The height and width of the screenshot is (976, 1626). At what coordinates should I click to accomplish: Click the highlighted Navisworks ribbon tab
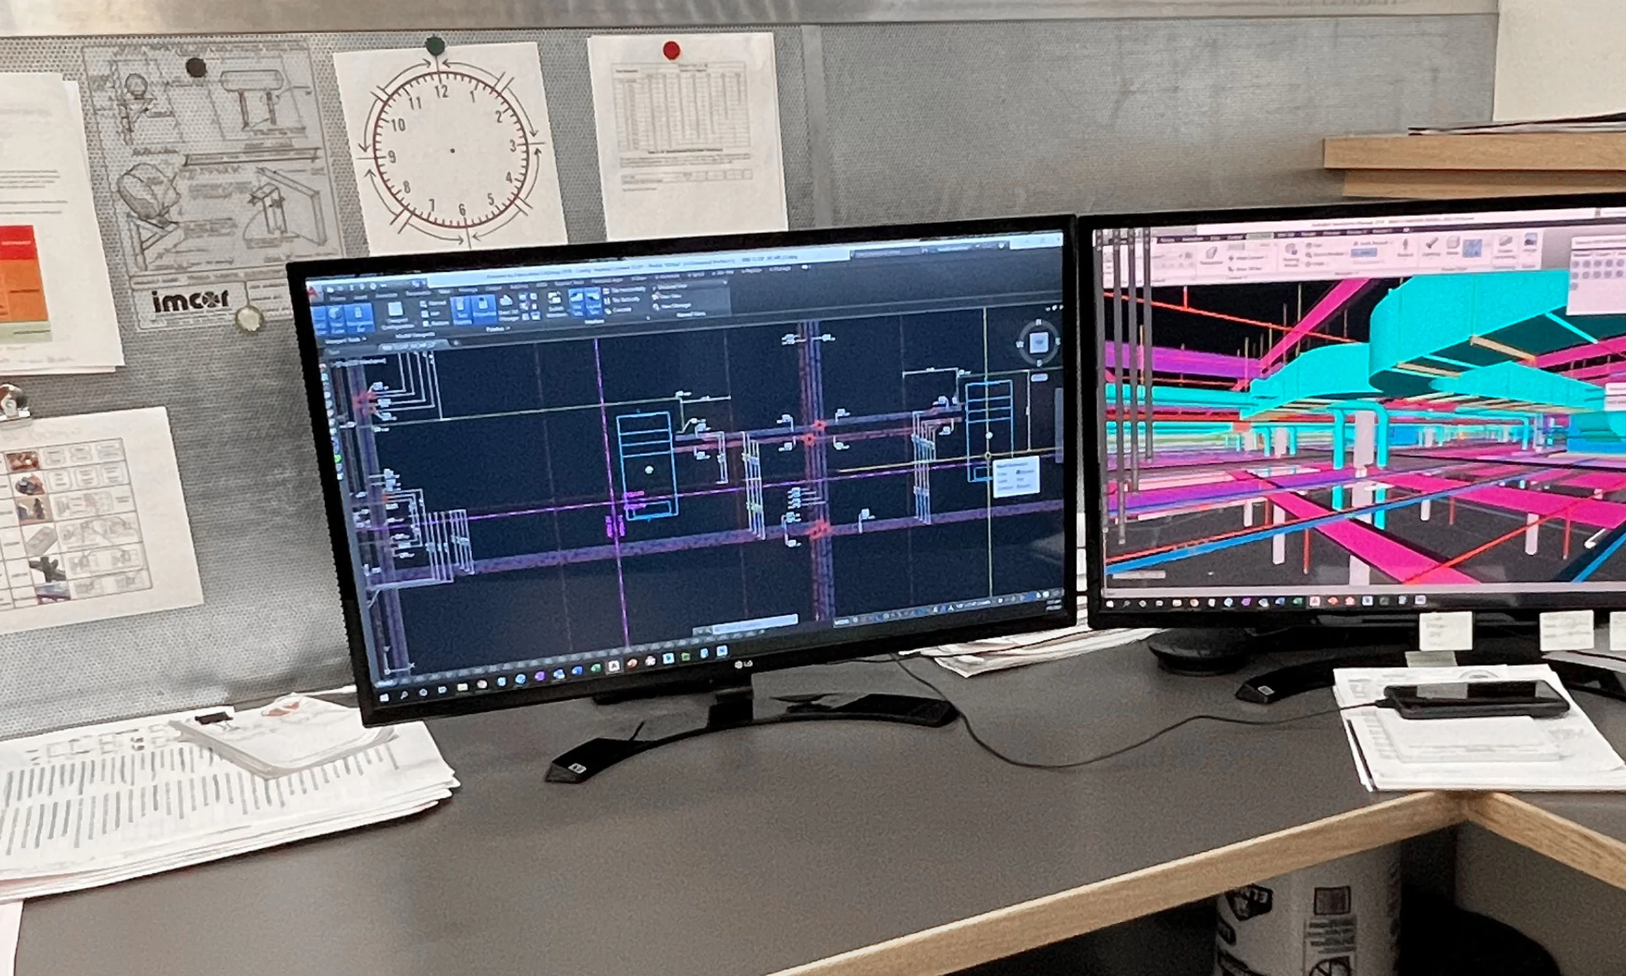click(1260, 237)
